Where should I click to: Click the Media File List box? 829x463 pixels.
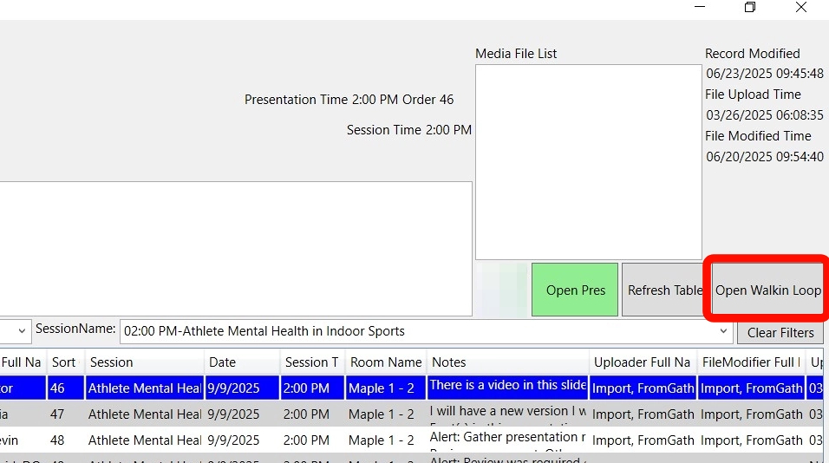[x=589, y=162]
